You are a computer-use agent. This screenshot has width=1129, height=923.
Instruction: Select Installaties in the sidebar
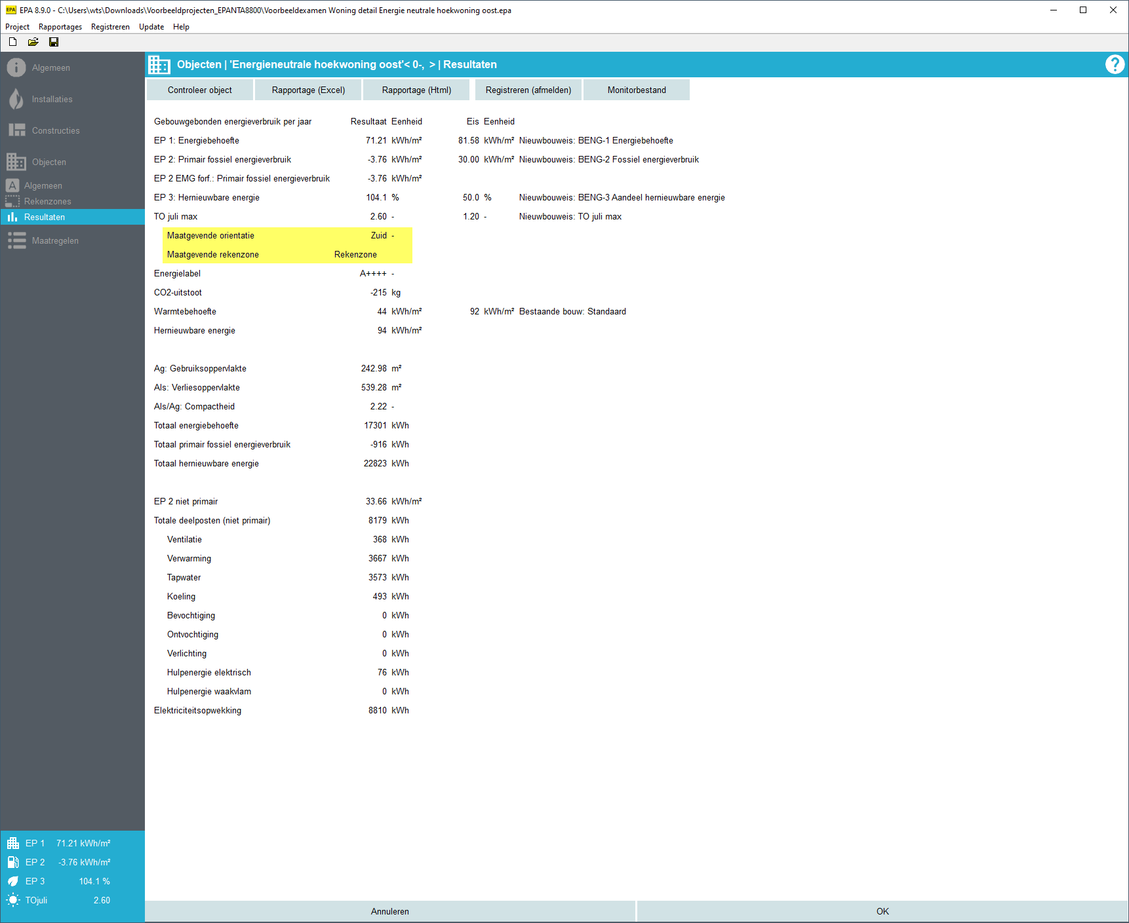52,99
